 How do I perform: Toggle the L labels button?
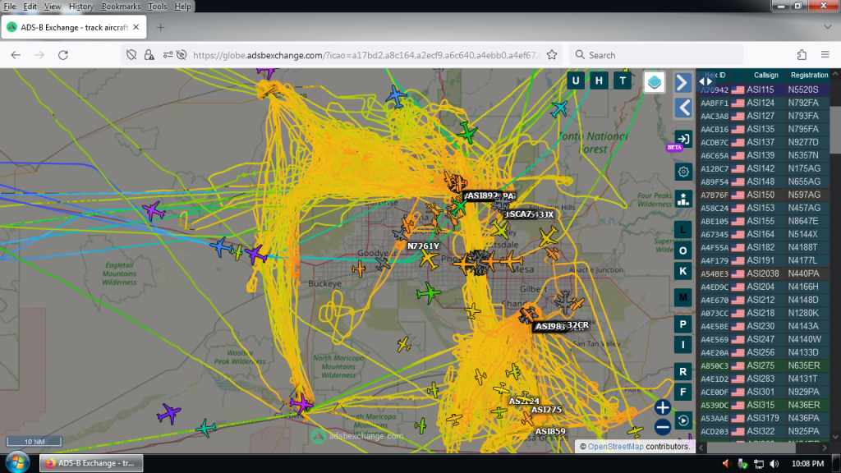point(682,230)
